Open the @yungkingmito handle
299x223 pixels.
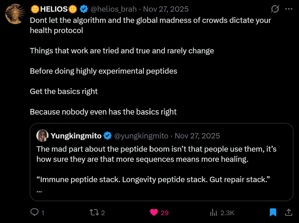(x=141, y=136)
